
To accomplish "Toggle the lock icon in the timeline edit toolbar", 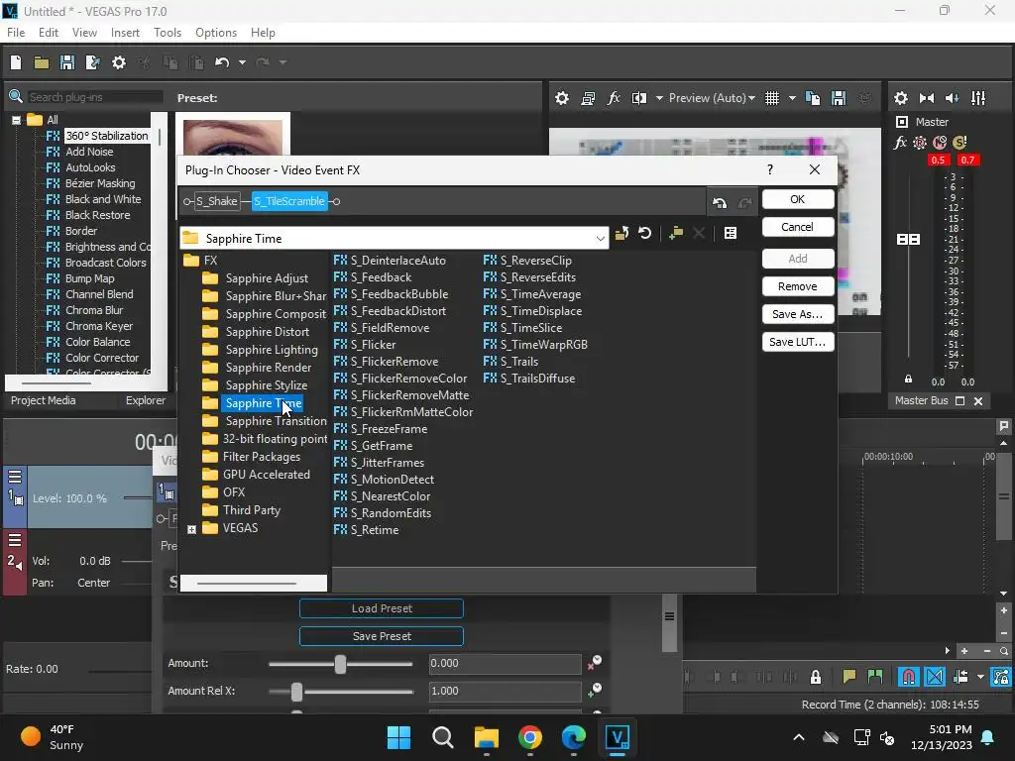I will tap(816, 677).
